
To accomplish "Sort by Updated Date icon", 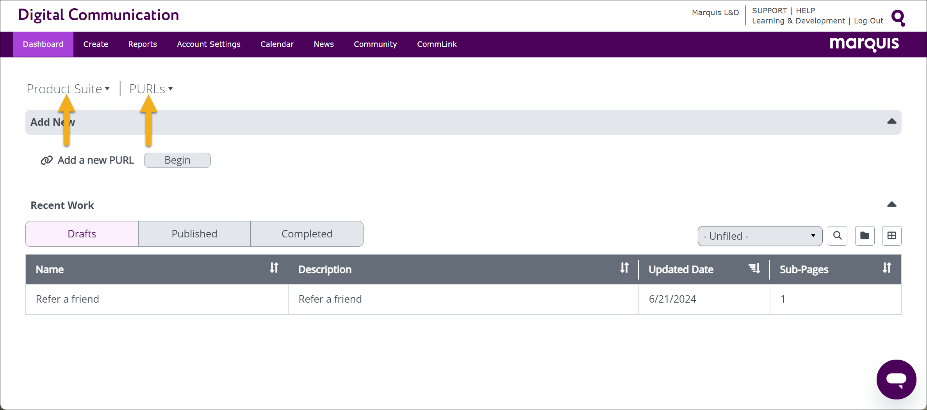I will (754, 268).
